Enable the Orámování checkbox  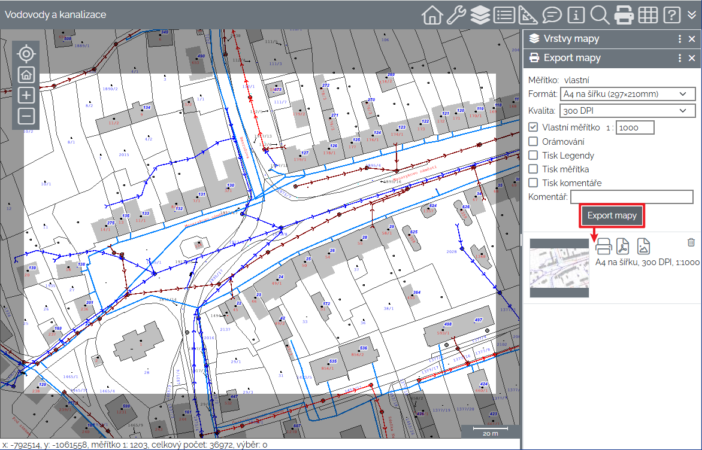click(533, 142)
